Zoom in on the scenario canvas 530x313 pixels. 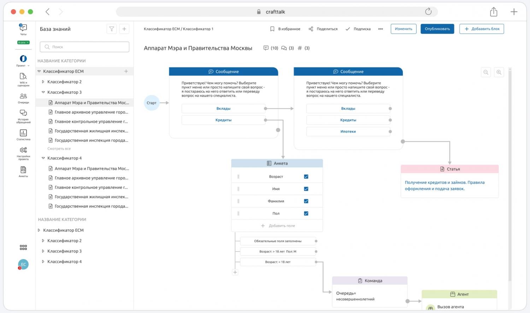click(x=499, y=72)
